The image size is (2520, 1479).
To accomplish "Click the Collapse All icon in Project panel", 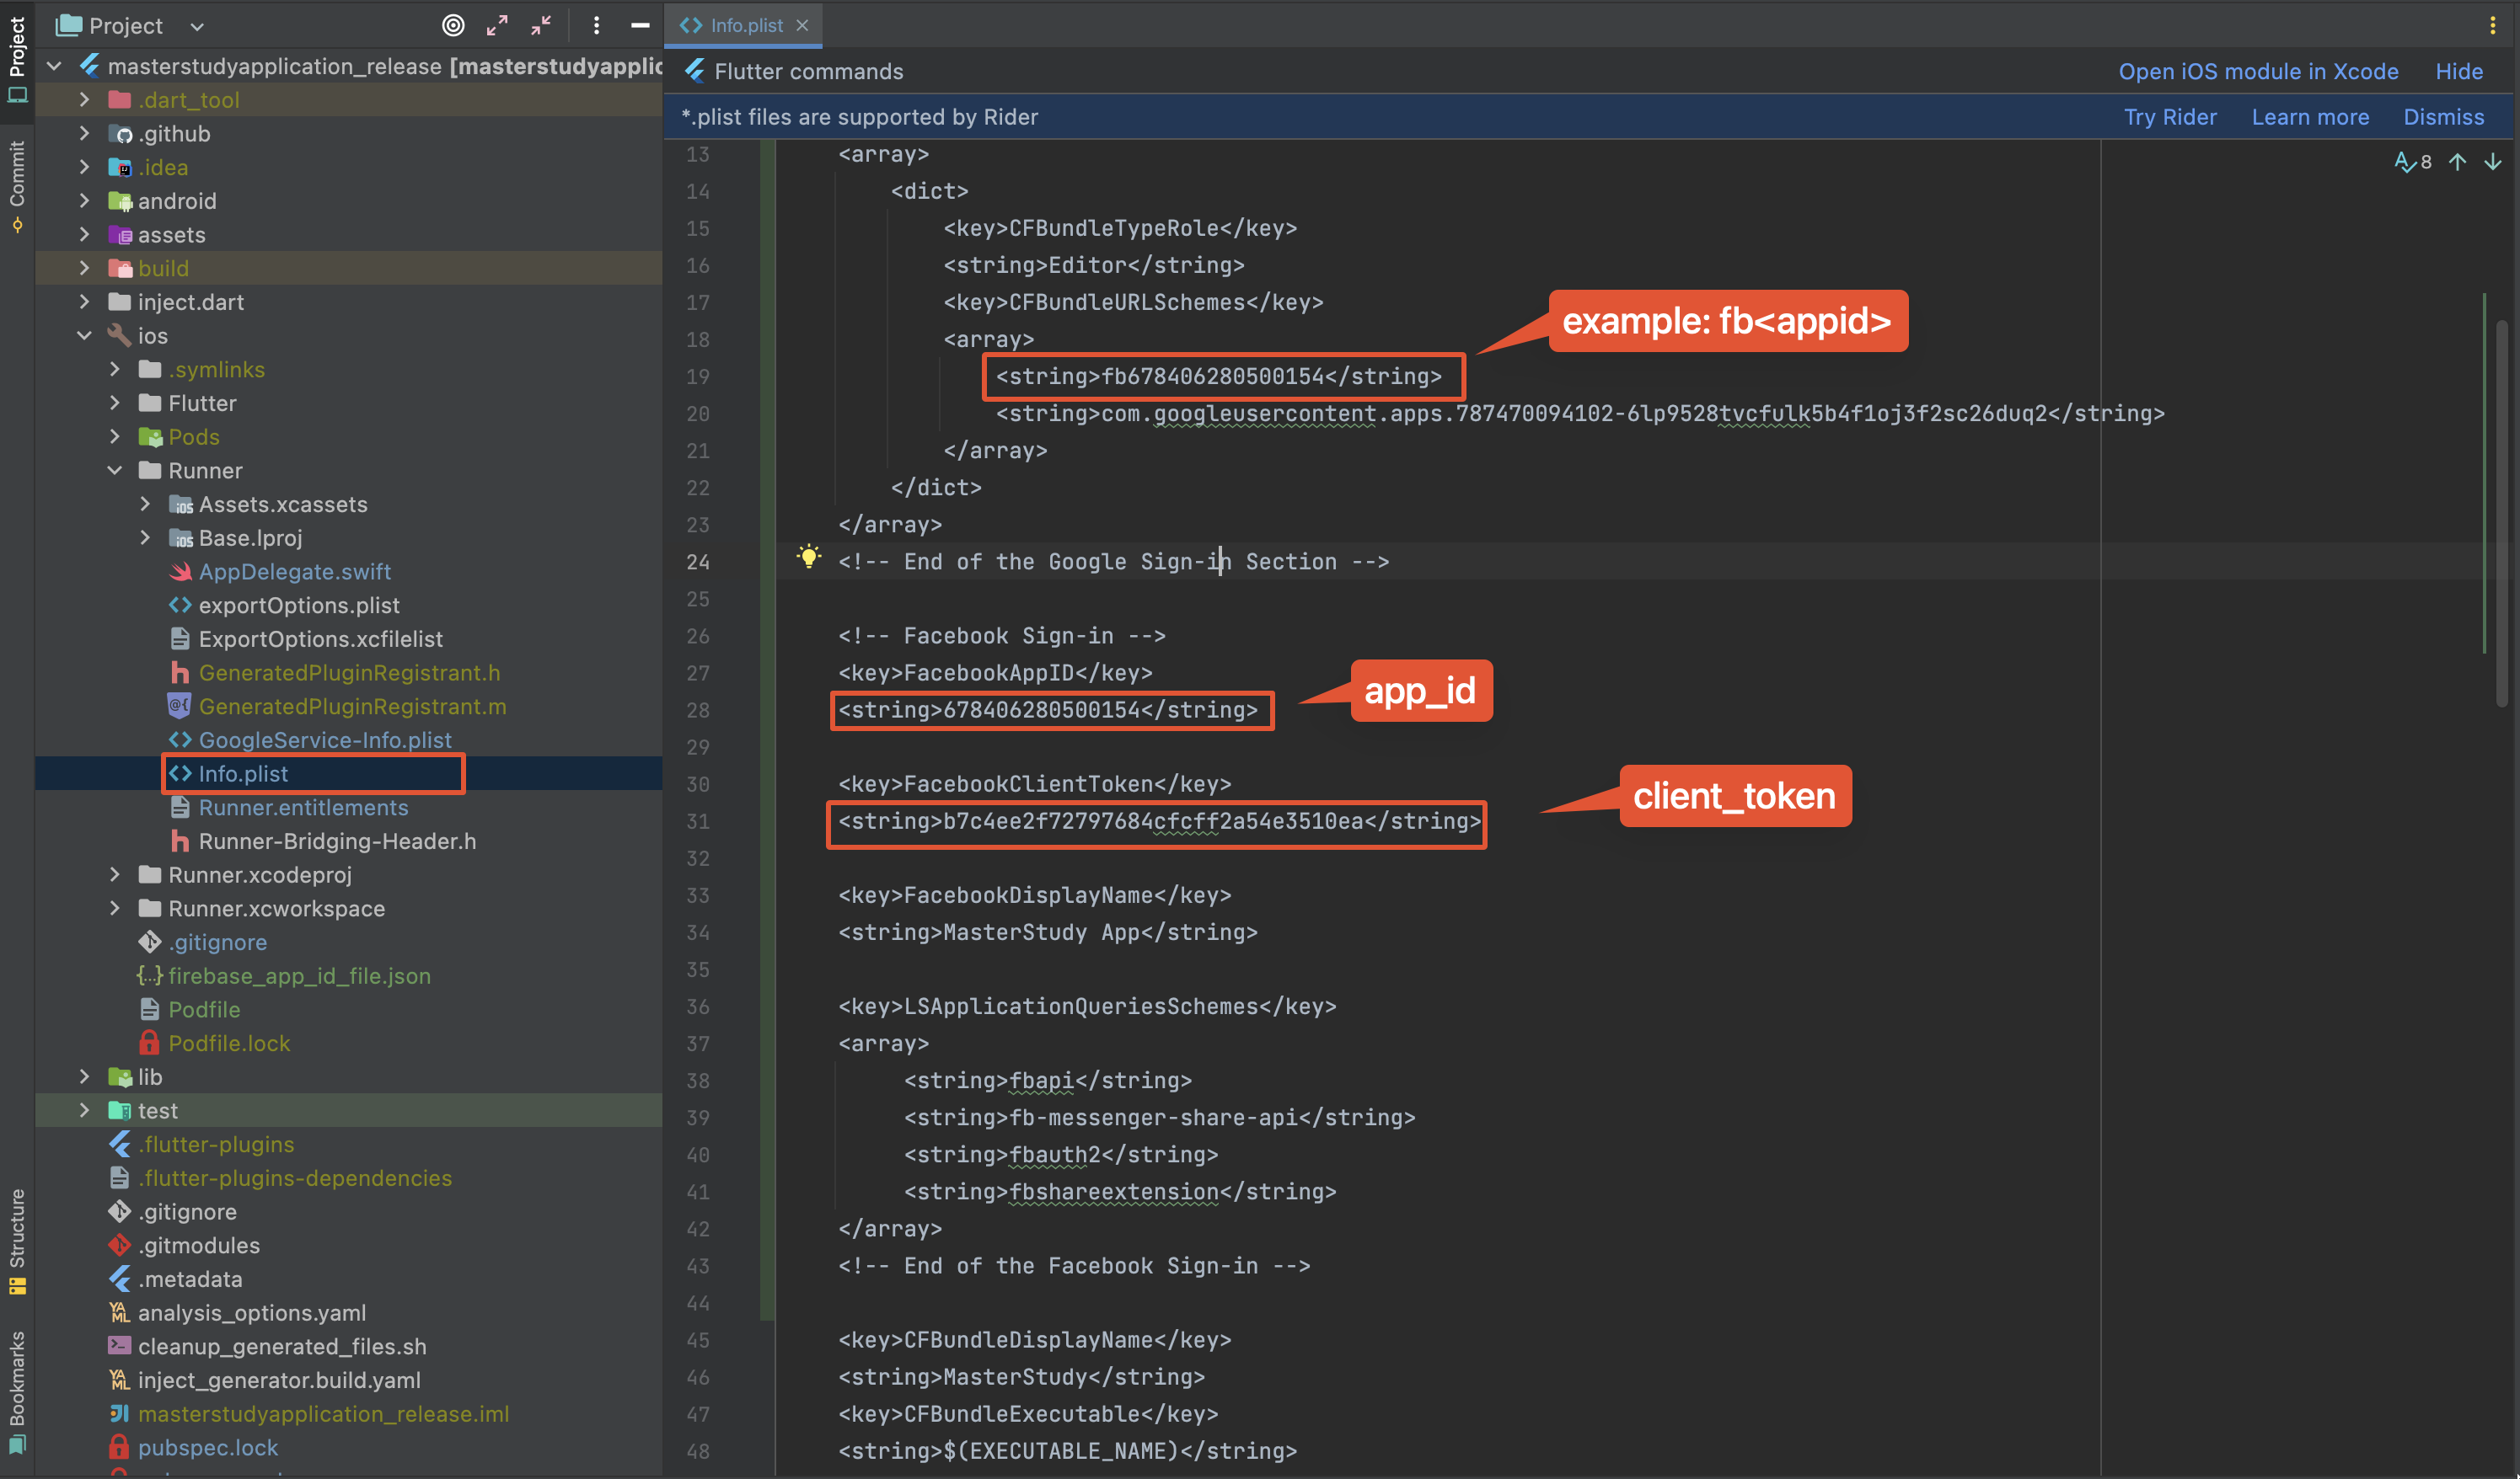I will [541, 26].
